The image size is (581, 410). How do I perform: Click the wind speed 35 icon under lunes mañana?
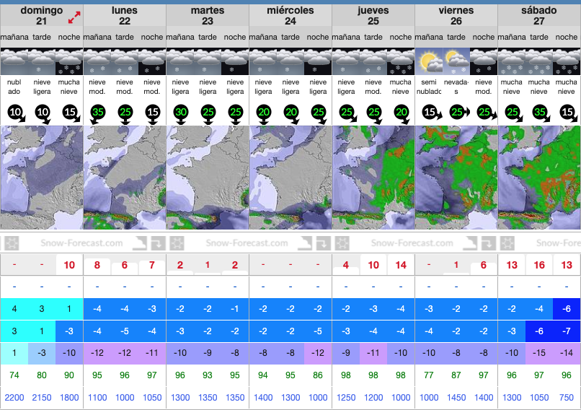tap(97, 112)
